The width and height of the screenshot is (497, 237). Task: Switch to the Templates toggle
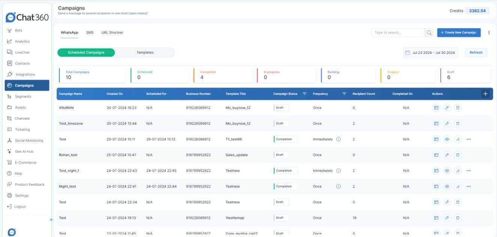145,52
